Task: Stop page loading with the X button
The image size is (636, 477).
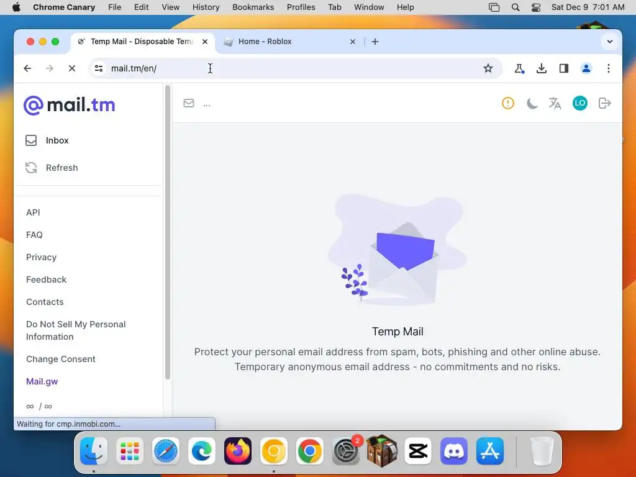Action: click(72, 68)
